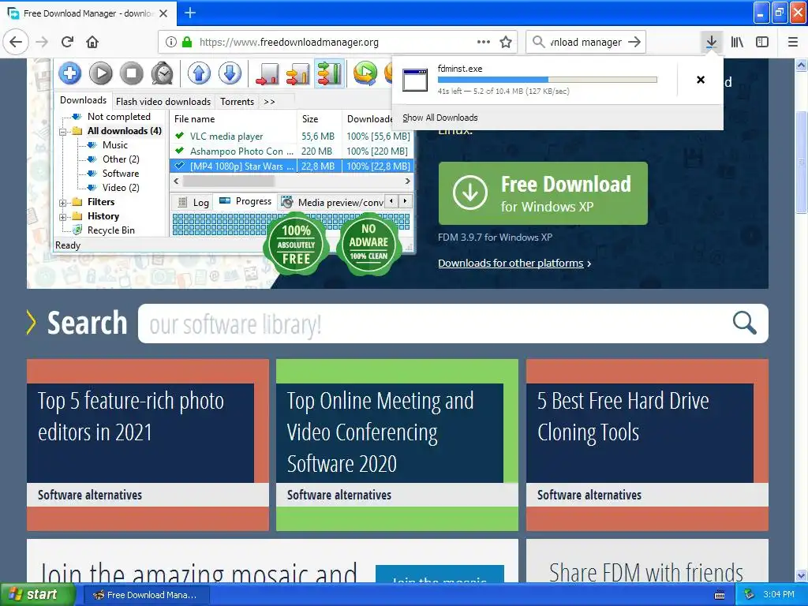Expand the Filters tree node
The height and width of the screenshot is (606, 808).
pos(63,203)
